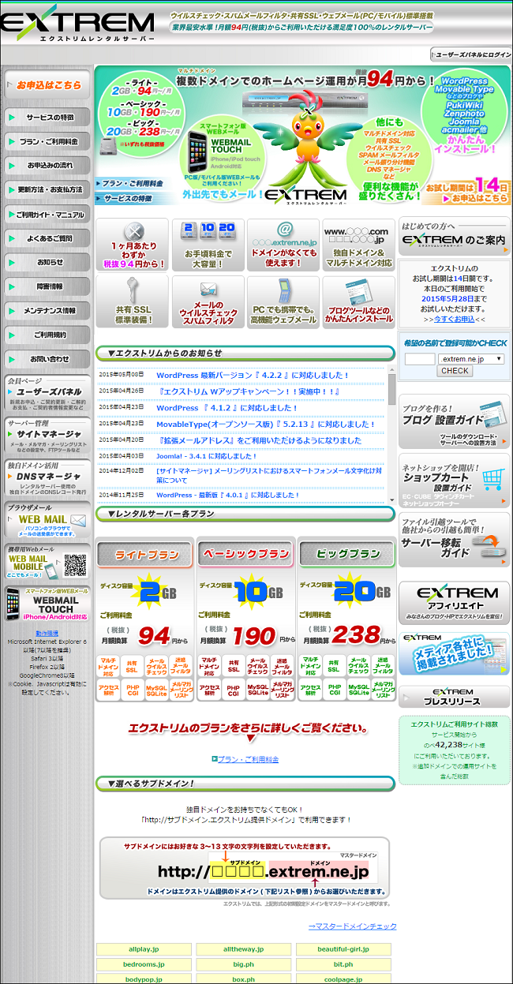Screen dimensions: 513x984
Task: Open the サーバー移転ガイド banner
Action: coord(455,540)
